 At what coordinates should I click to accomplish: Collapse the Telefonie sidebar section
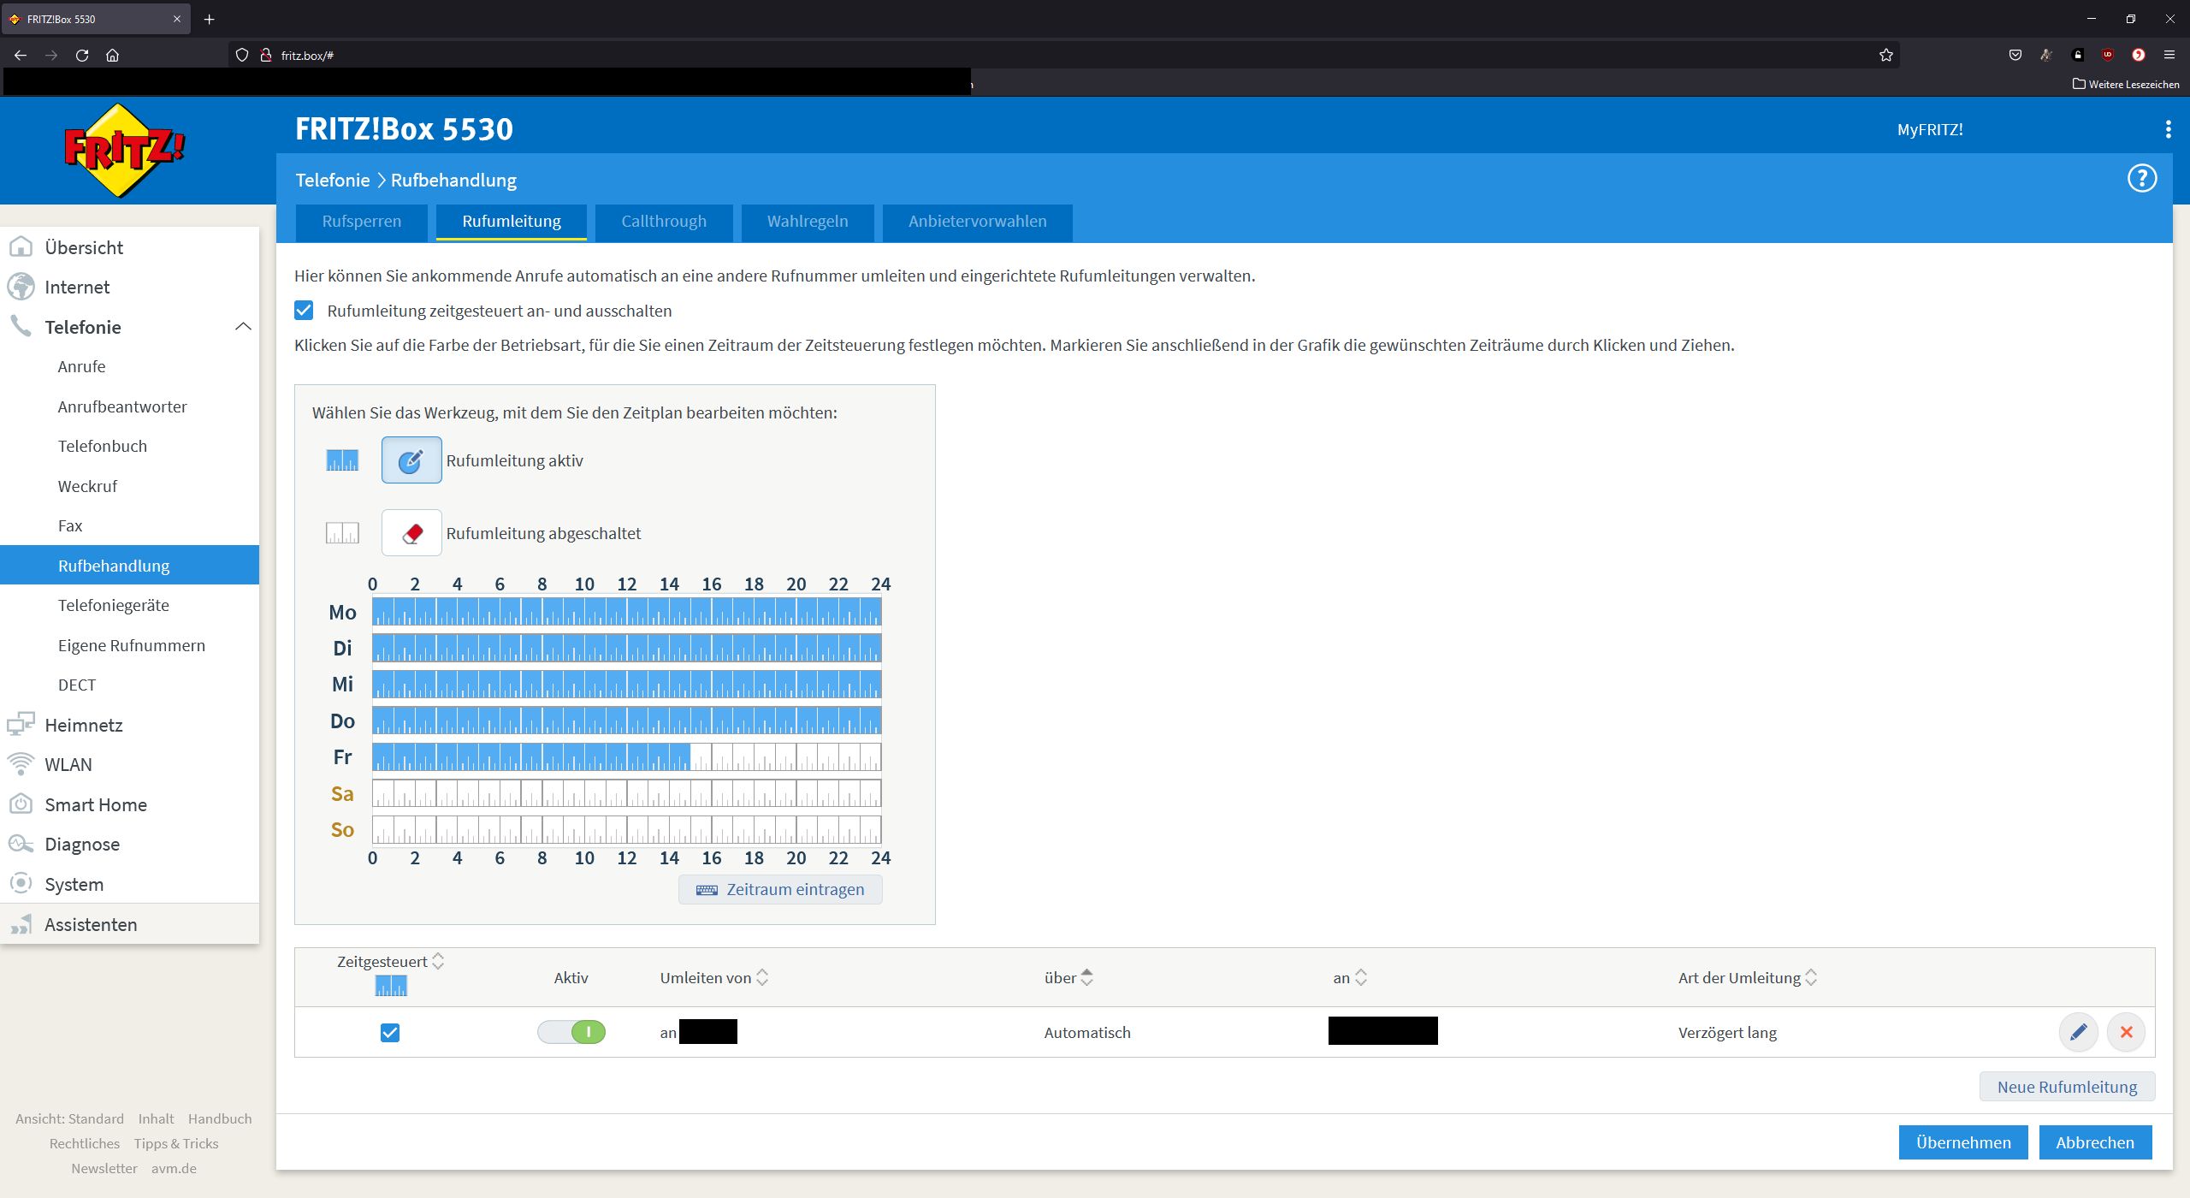pyautogui.click(x=243, y=327)
